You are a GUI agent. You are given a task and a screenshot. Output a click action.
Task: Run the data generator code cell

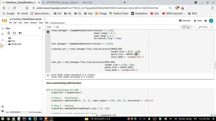pos(48,32)
